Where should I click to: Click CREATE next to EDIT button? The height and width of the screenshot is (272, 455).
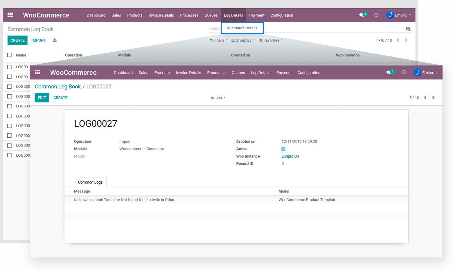coord(60,98)
